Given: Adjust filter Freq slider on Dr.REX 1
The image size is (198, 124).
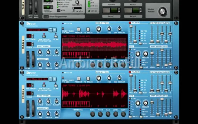Looking at the screenshot, I should click(131, 26).
